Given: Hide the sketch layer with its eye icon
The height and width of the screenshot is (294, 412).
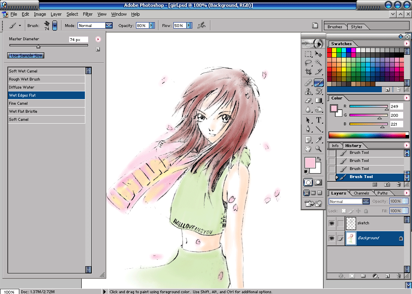Looking at the screenshot, I should (x=332, y=223).
